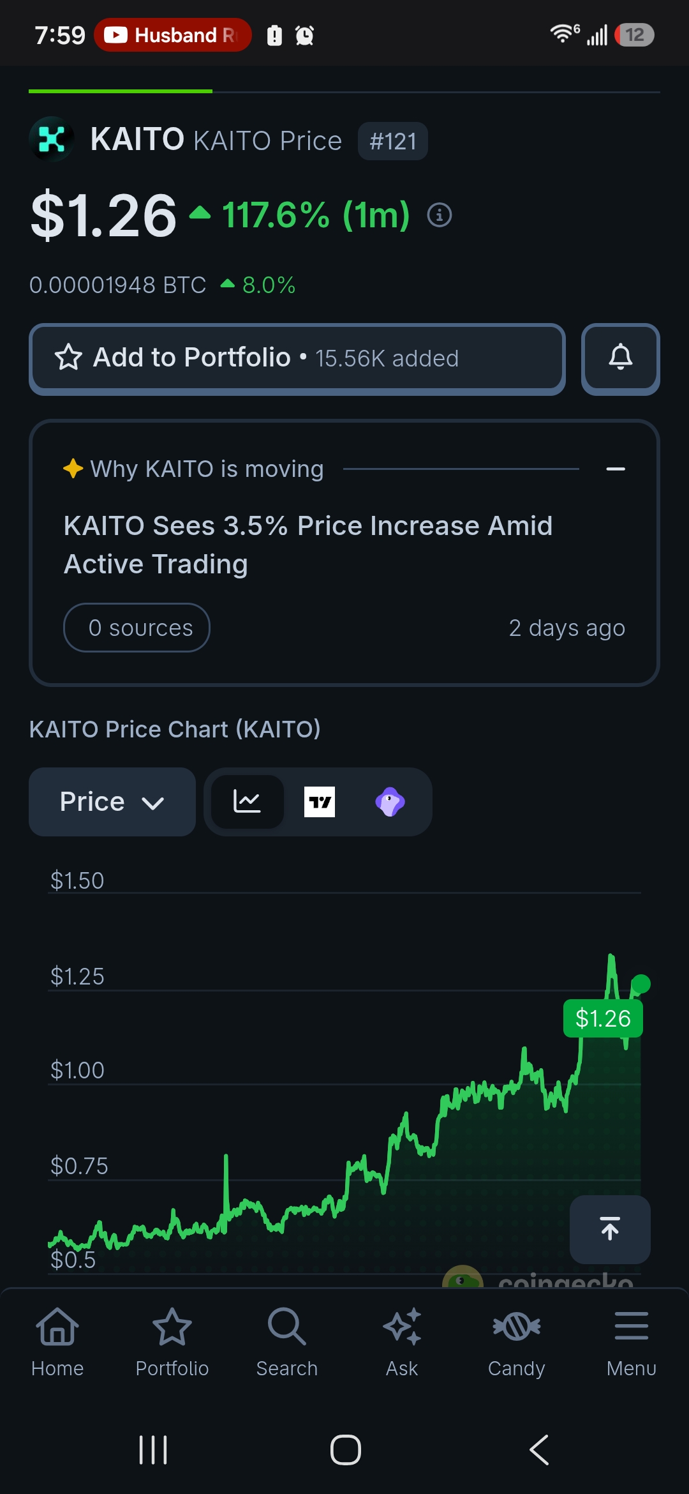The height and width of the screenshot is (1494, 689).
Task: Go to the Portfolio tab
Action: [172, 1342]
